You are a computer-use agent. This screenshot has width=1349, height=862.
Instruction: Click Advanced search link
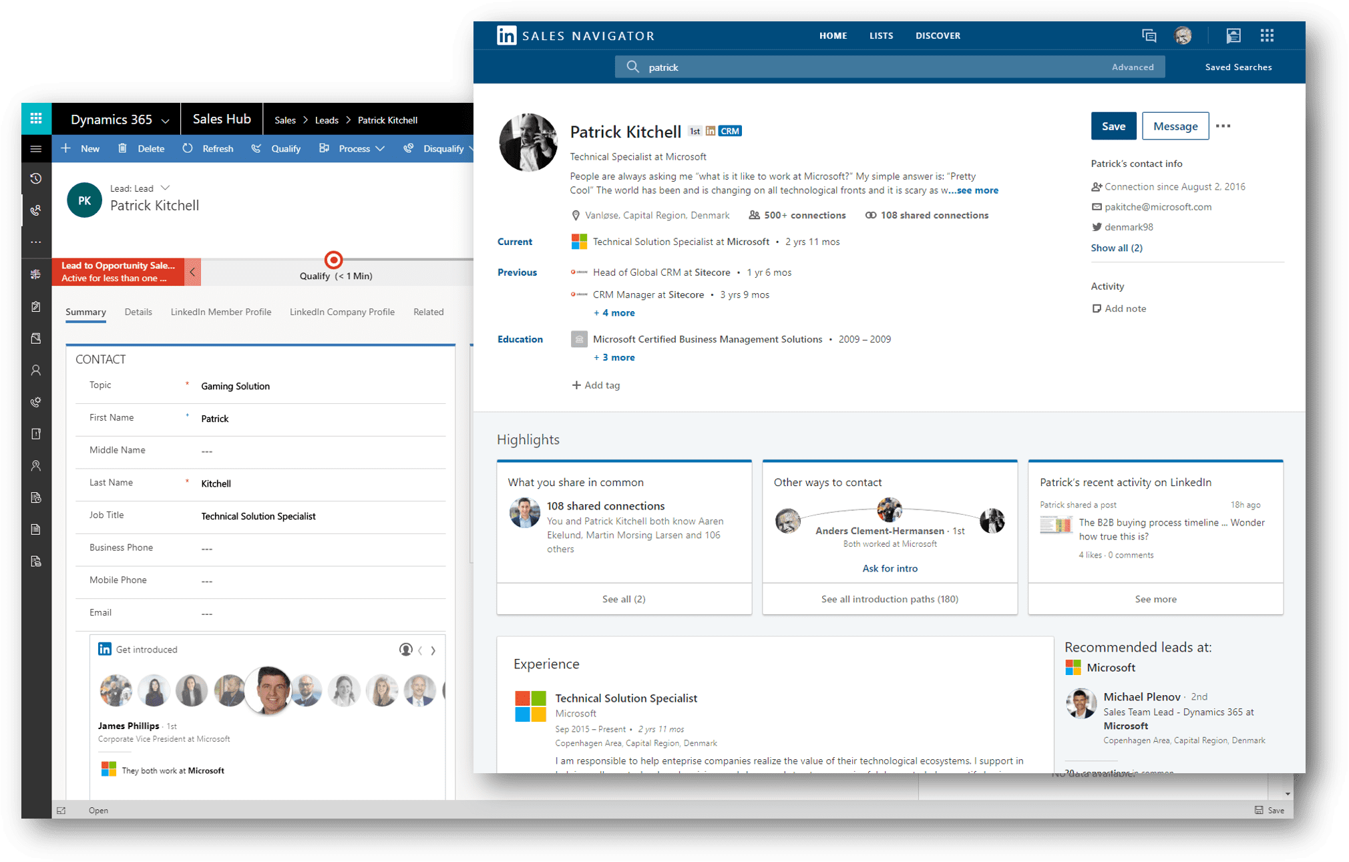pyautogui.click(x=1133, y=67)
